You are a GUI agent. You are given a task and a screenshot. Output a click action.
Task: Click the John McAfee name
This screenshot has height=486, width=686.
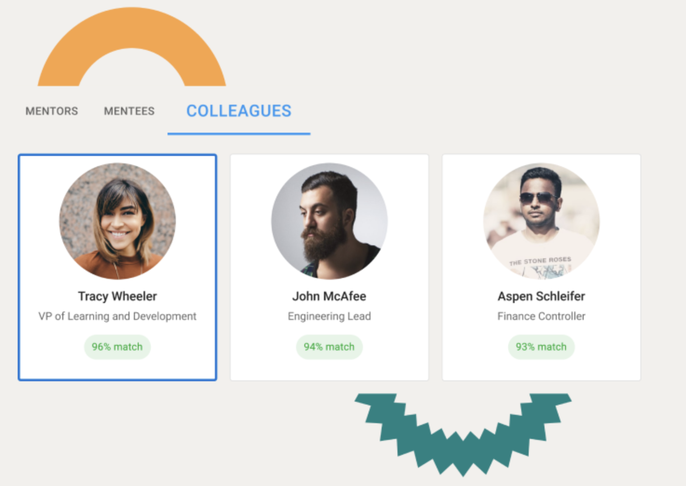(329, 296)
